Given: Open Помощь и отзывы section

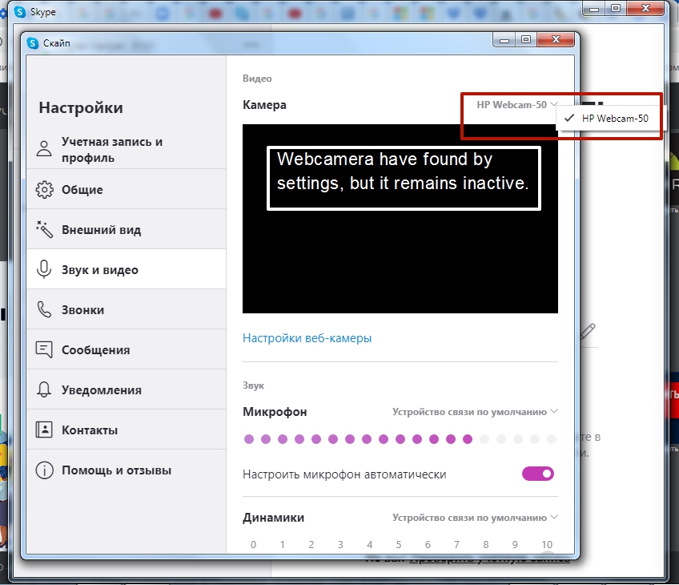Looking at the screenshot, I should [126, 470].
